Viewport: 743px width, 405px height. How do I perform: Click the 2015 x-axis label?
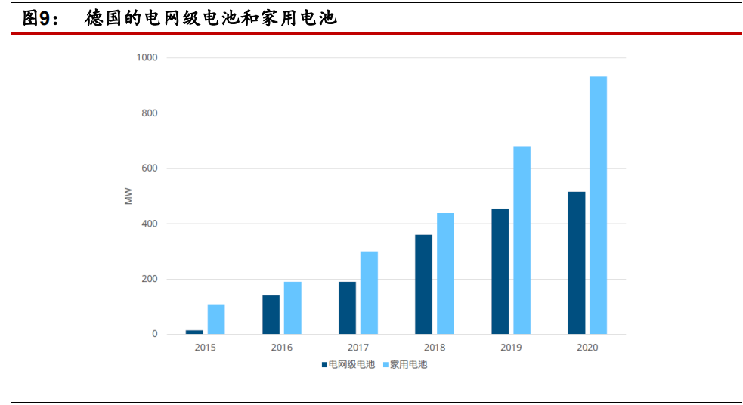[205, 348]
